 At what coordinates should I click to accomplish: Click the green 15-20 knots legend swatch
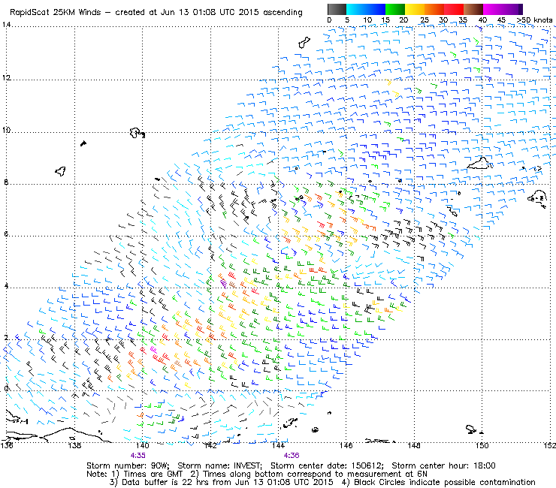395,9
